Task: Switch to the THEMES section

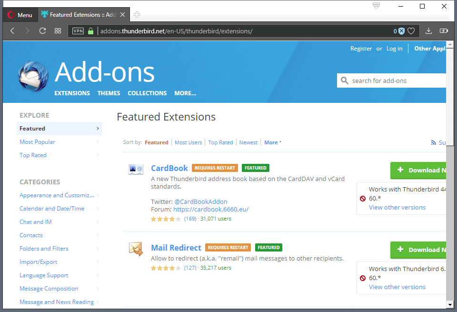Action: (109, 93)
